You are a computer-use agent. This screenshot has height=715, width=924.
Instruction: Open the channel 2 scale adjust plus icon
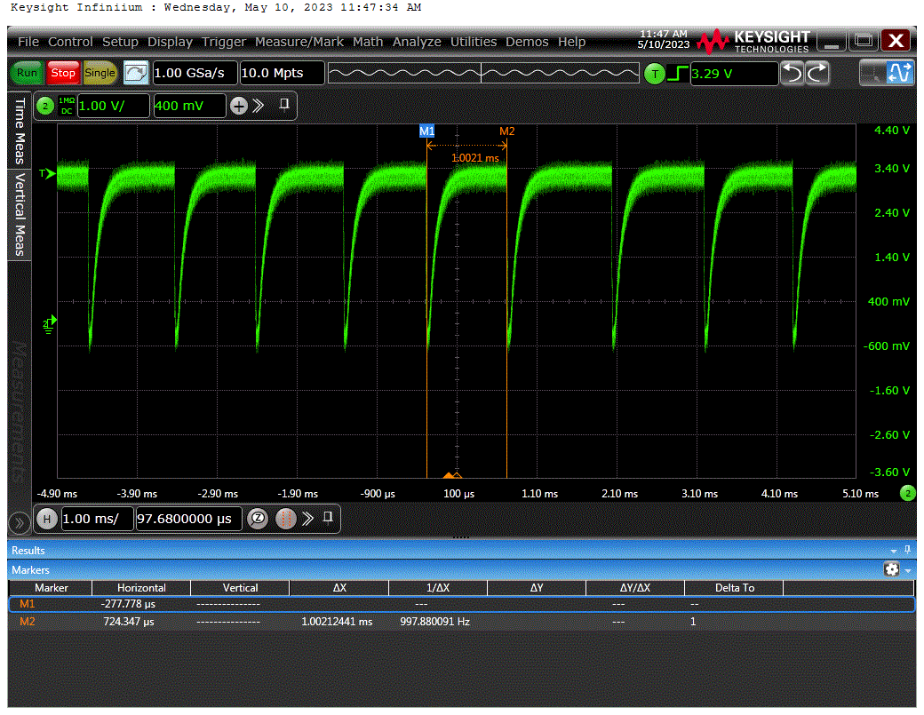[238, 106]
